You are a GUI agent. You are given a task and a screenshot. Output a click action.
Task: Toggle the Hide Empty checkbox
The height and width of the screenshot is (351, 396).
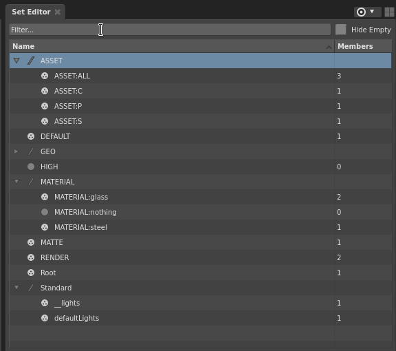341,30
